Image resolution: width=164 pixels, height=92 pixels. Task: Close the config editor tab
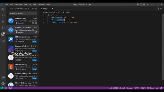pyautogui.click(x=52, y=9)
